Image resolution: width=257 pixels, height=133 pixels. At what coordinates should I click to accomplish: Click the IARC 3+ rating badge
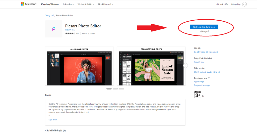click(198, 95)
